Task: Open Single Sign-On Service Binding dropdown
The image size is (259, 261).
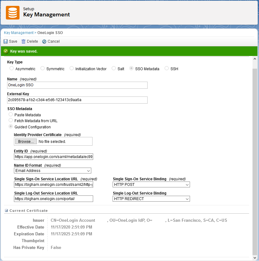Action: point(151,185)
